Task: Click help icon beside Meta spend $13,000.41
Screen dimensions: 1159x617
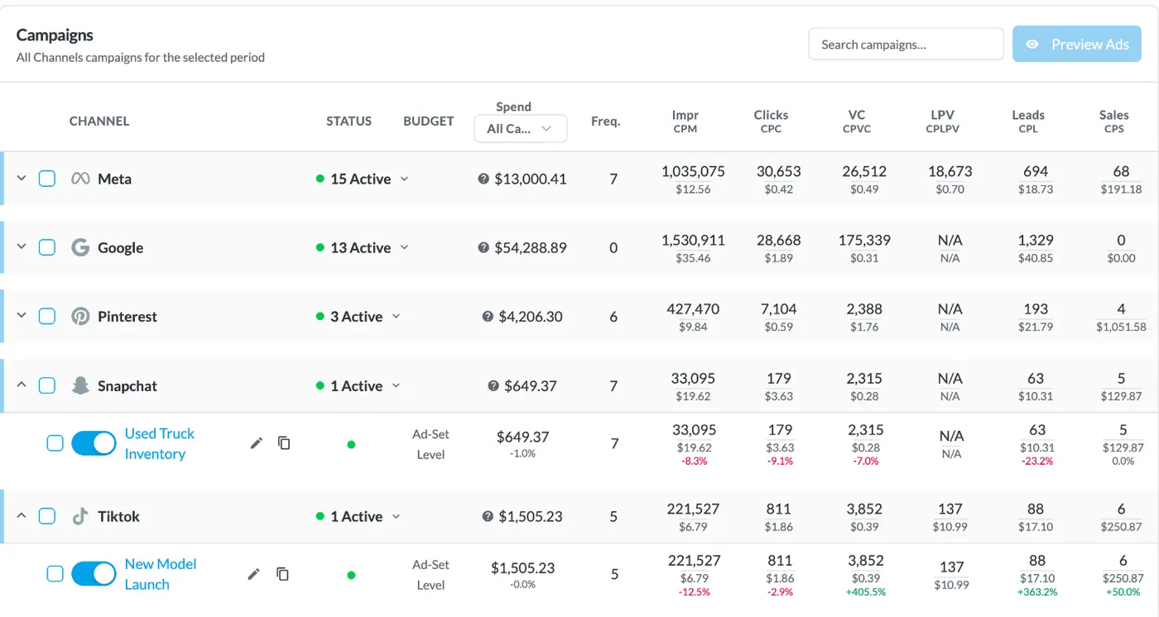Action: [483, 179]
